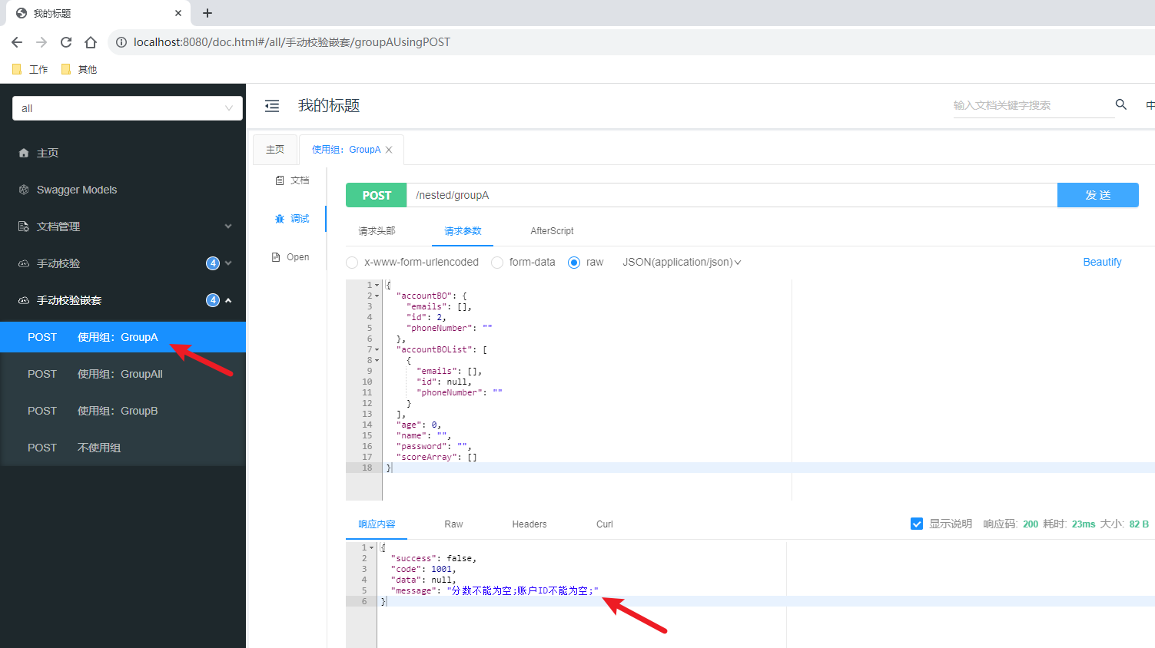Fold the accountBOList array at line 7

click(377, 349)
